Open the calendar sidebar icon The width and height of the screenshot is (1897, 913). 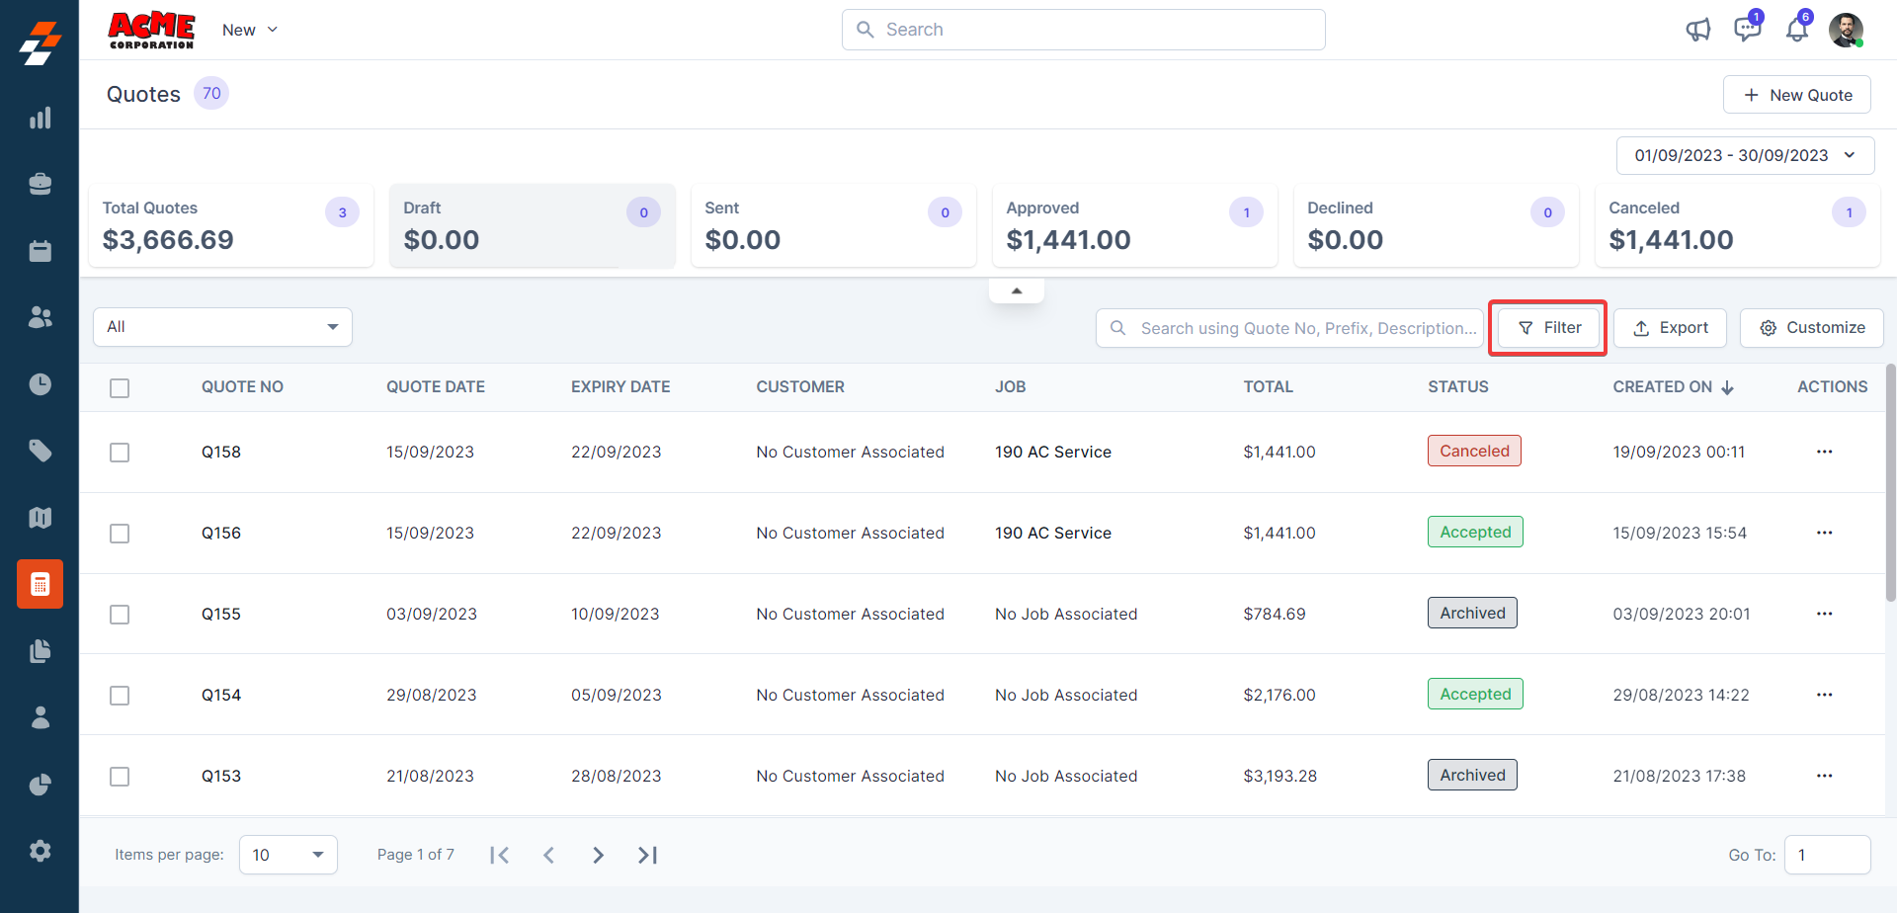[40, 251]
